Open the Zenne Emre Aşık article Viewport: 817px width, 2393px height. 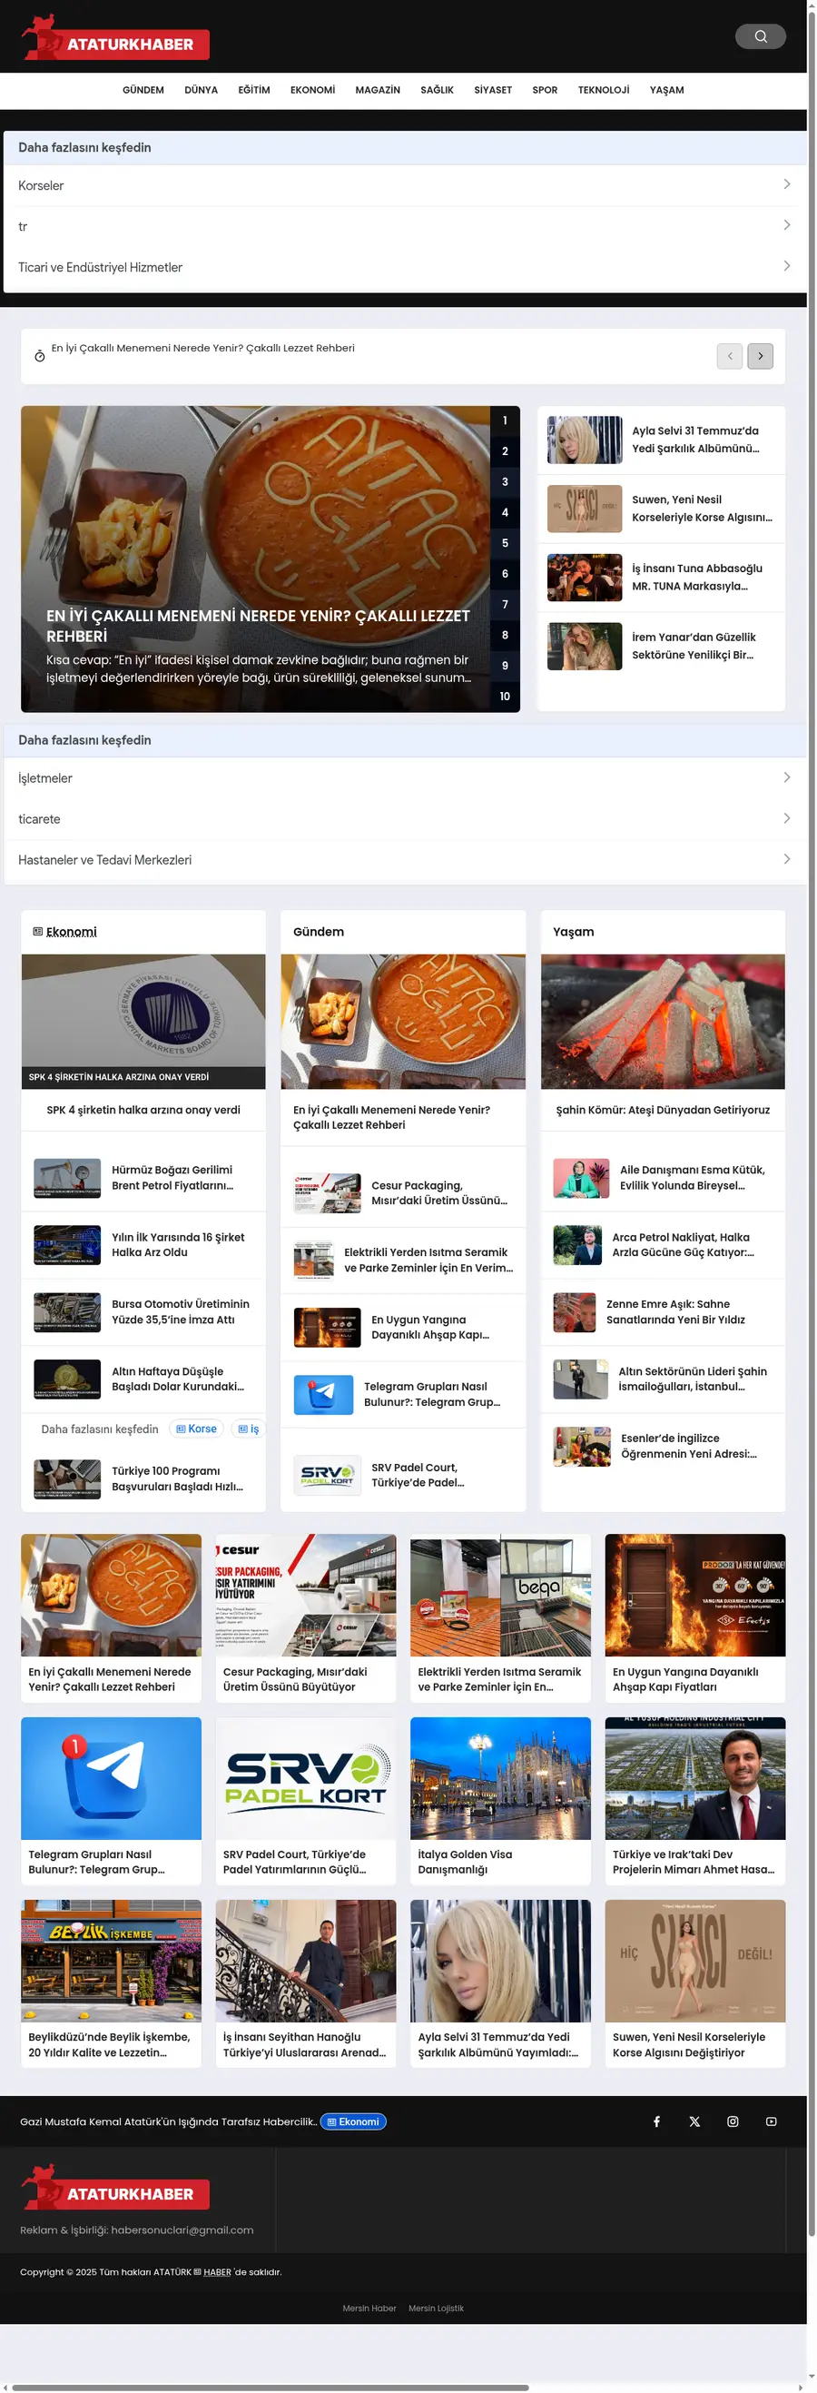(x=676, y=1311)
